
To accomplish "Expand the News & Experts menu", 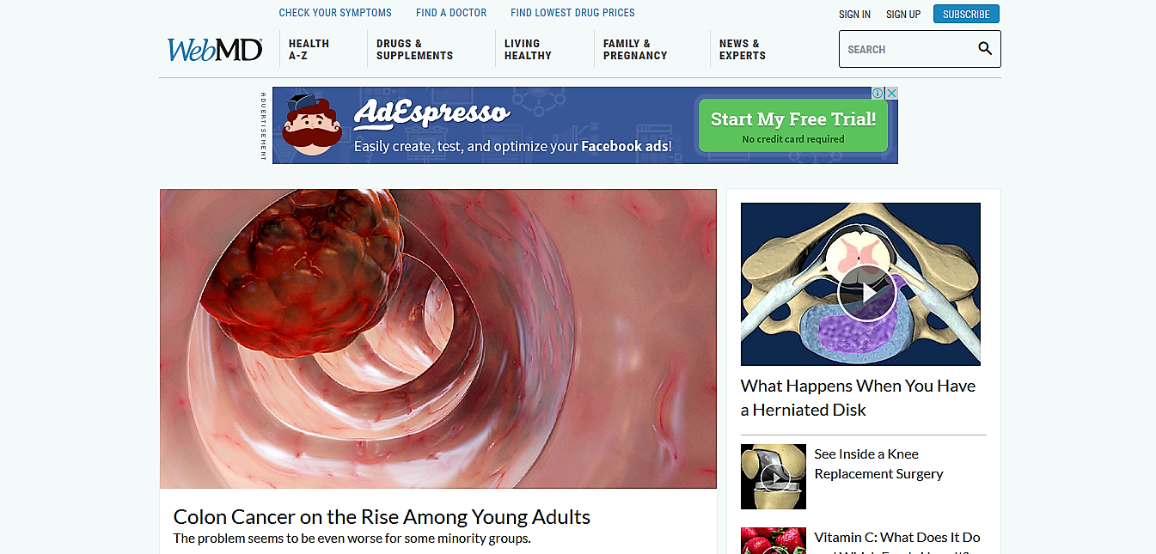I will tap(743, 49).
